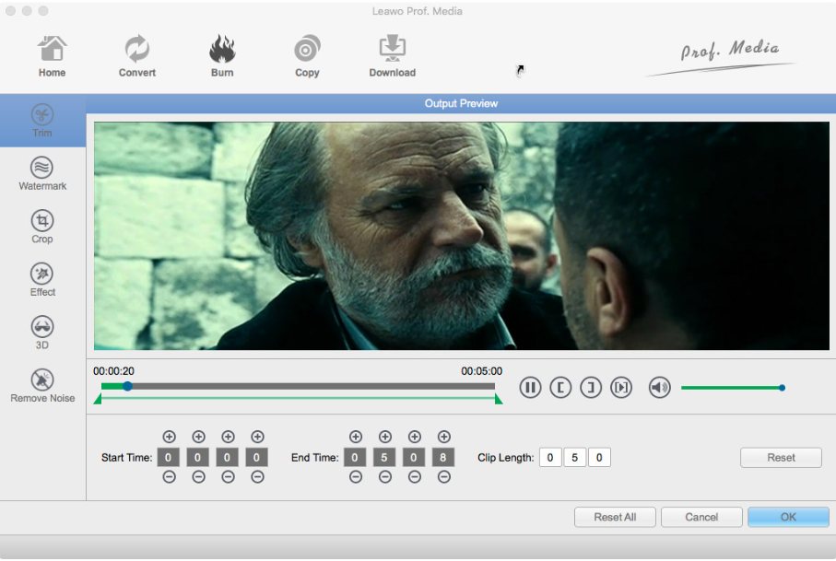Open the Home section
This screenshot has width=836, height=561.
pos(52,56)
